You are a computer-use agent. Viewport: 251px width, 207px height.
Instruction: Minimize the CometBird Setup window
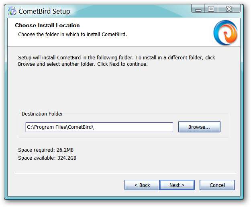pos(197,9)
